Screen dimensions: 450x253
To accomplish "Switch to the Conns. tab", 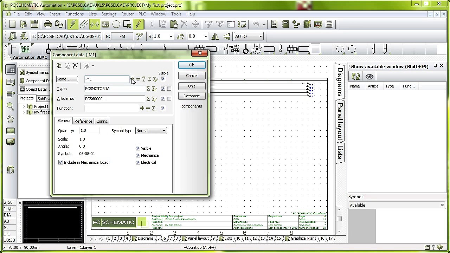I will point(102,121).
